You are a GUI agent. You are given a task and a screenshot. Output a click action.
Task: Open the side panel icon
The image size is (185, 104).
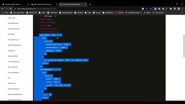tap(175, 9)
